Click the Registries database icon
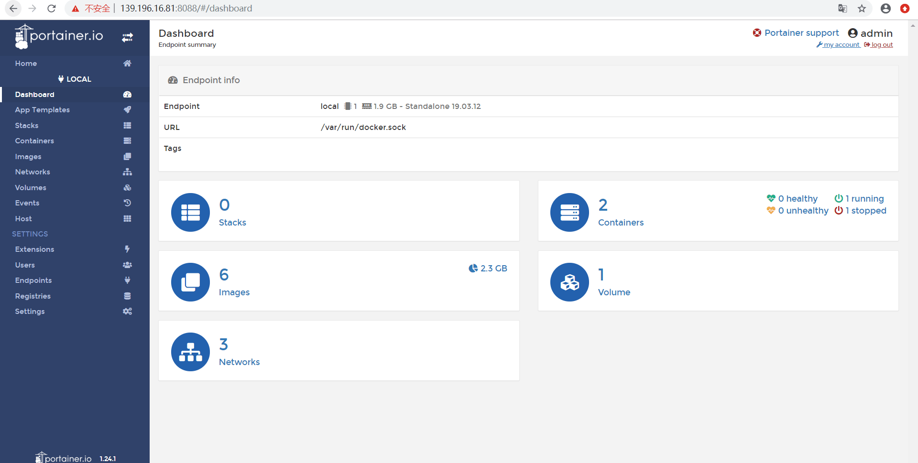The height and width of the screenshot is (463, 918). (x=127, y=296)
